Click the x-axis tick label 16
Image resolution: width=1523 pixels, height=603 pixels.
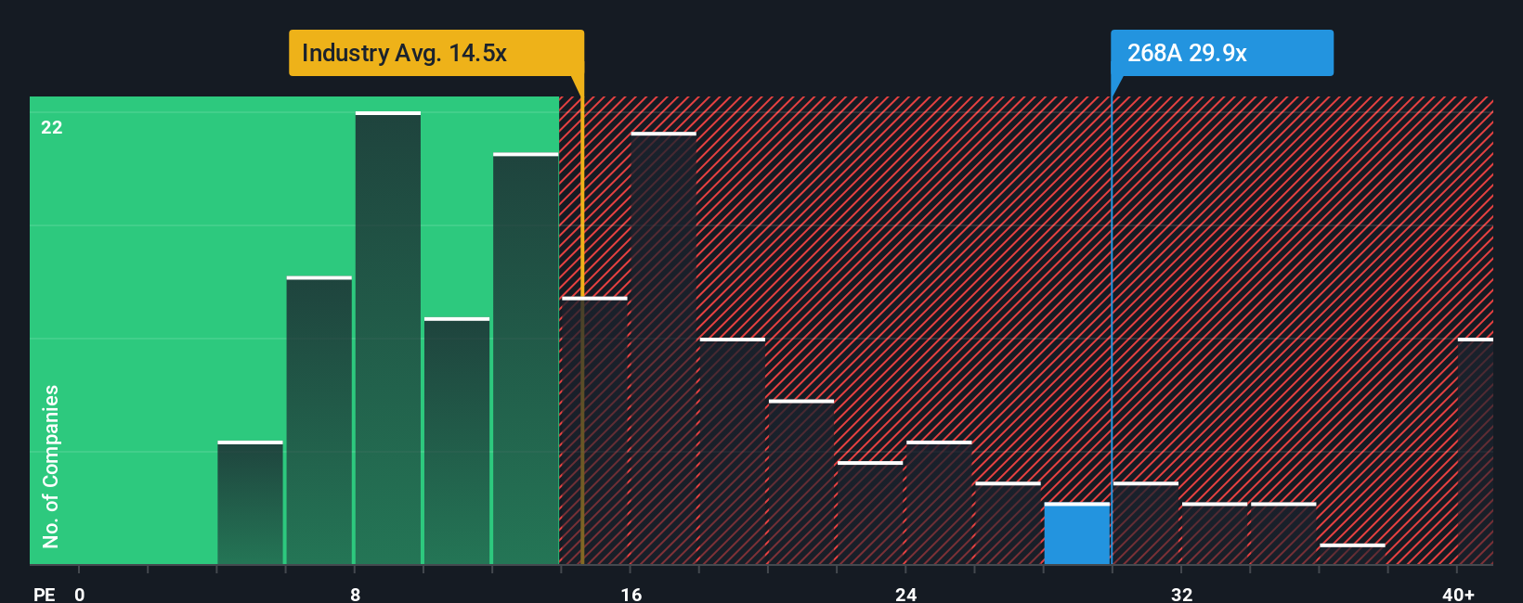click(631, 594)
